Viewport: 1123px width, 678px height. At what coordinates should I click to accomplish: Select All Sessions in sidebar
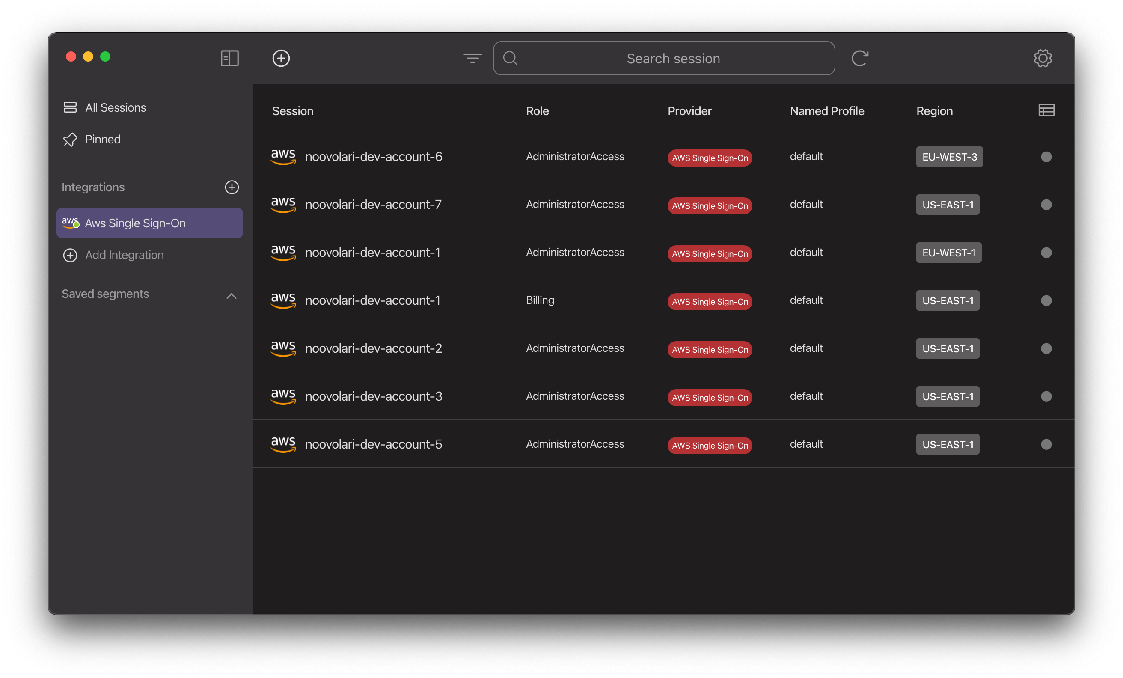tap(115, 107)
